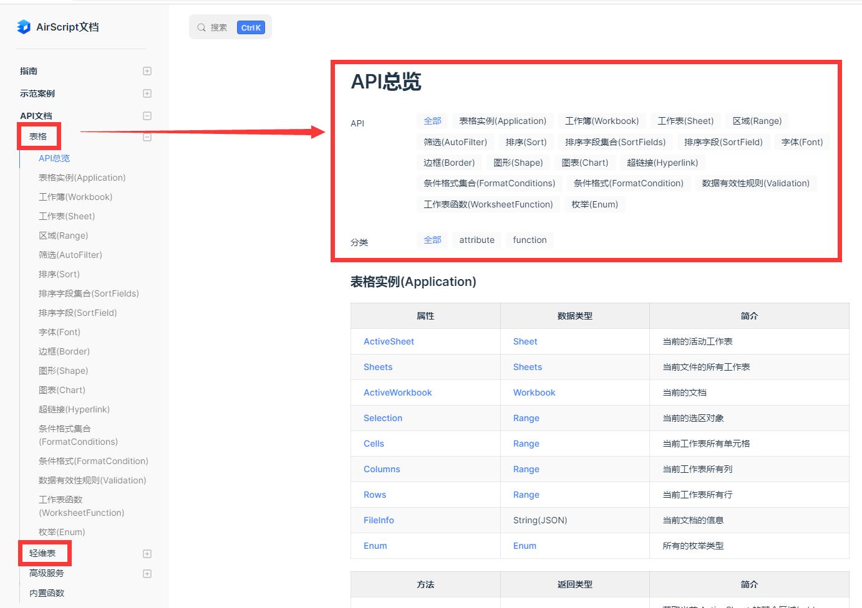Expand the 轻维表 section
The image size is (862, 608).
[147, 554]
